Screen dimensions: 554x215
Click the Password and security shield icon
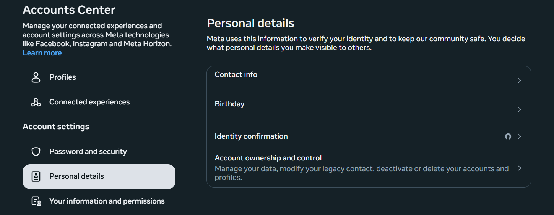[x=36, y=152]
